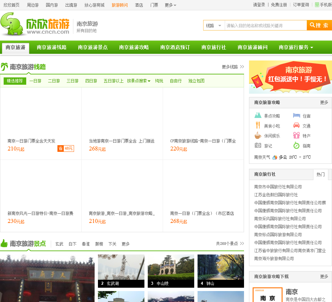Focus the destination search input field
Screen dimensions: 332x302
266,26
